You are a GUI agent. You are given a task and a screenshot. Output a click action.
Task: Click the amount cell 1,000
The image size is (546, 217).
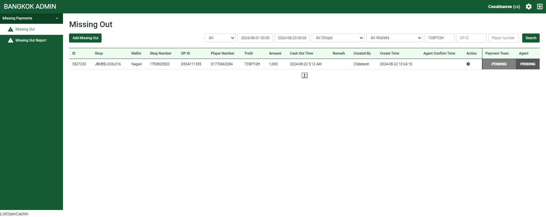273,64
